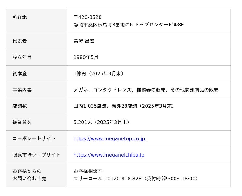
Task: Click the 設立年月 row label
Action: point(22,57)
